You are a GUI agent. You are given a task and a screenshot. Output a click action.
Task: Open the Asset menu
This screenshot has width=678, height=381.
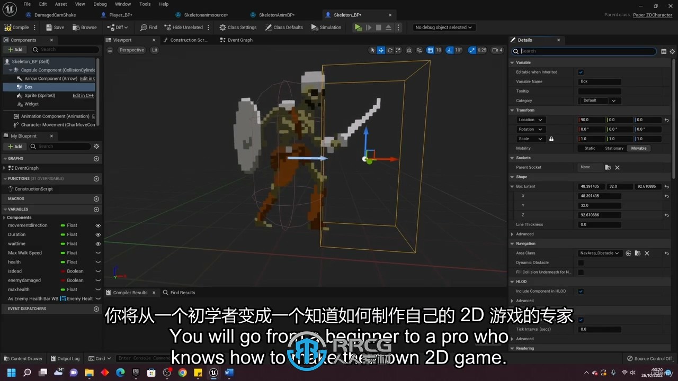point(61,4)
